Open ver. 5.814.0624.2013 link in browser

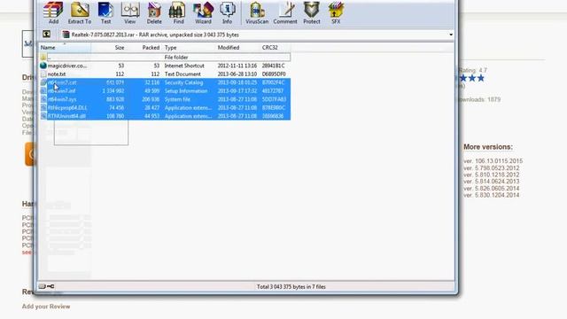click(x=492, y=182)
